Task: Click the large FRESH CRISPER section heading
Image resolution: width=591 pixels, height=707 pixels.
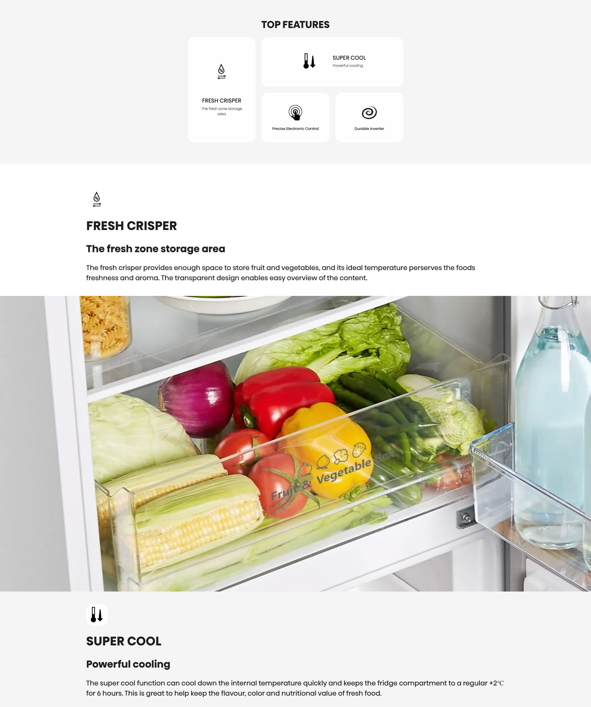Action: (131, 226)
